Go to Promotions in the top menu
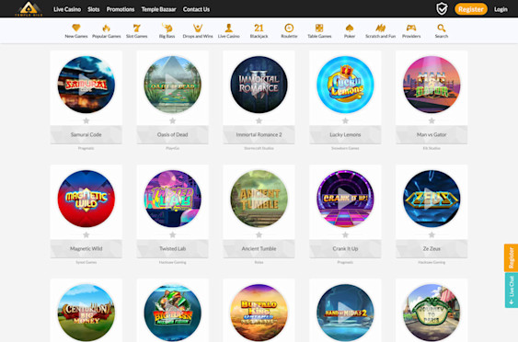Viewport: 518px width, 342px height. pyautogui.click(x=121, y=9)
